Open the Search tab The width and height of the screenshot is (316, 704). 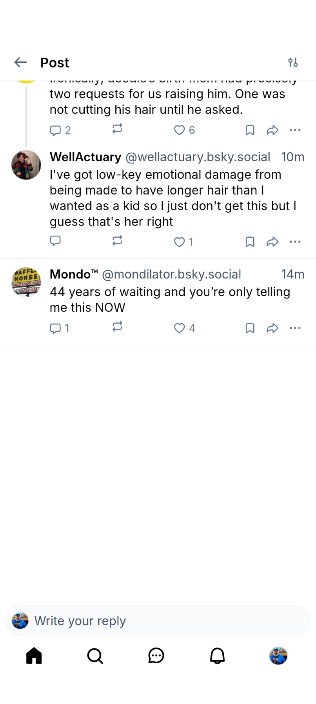[x=95, y=655]
